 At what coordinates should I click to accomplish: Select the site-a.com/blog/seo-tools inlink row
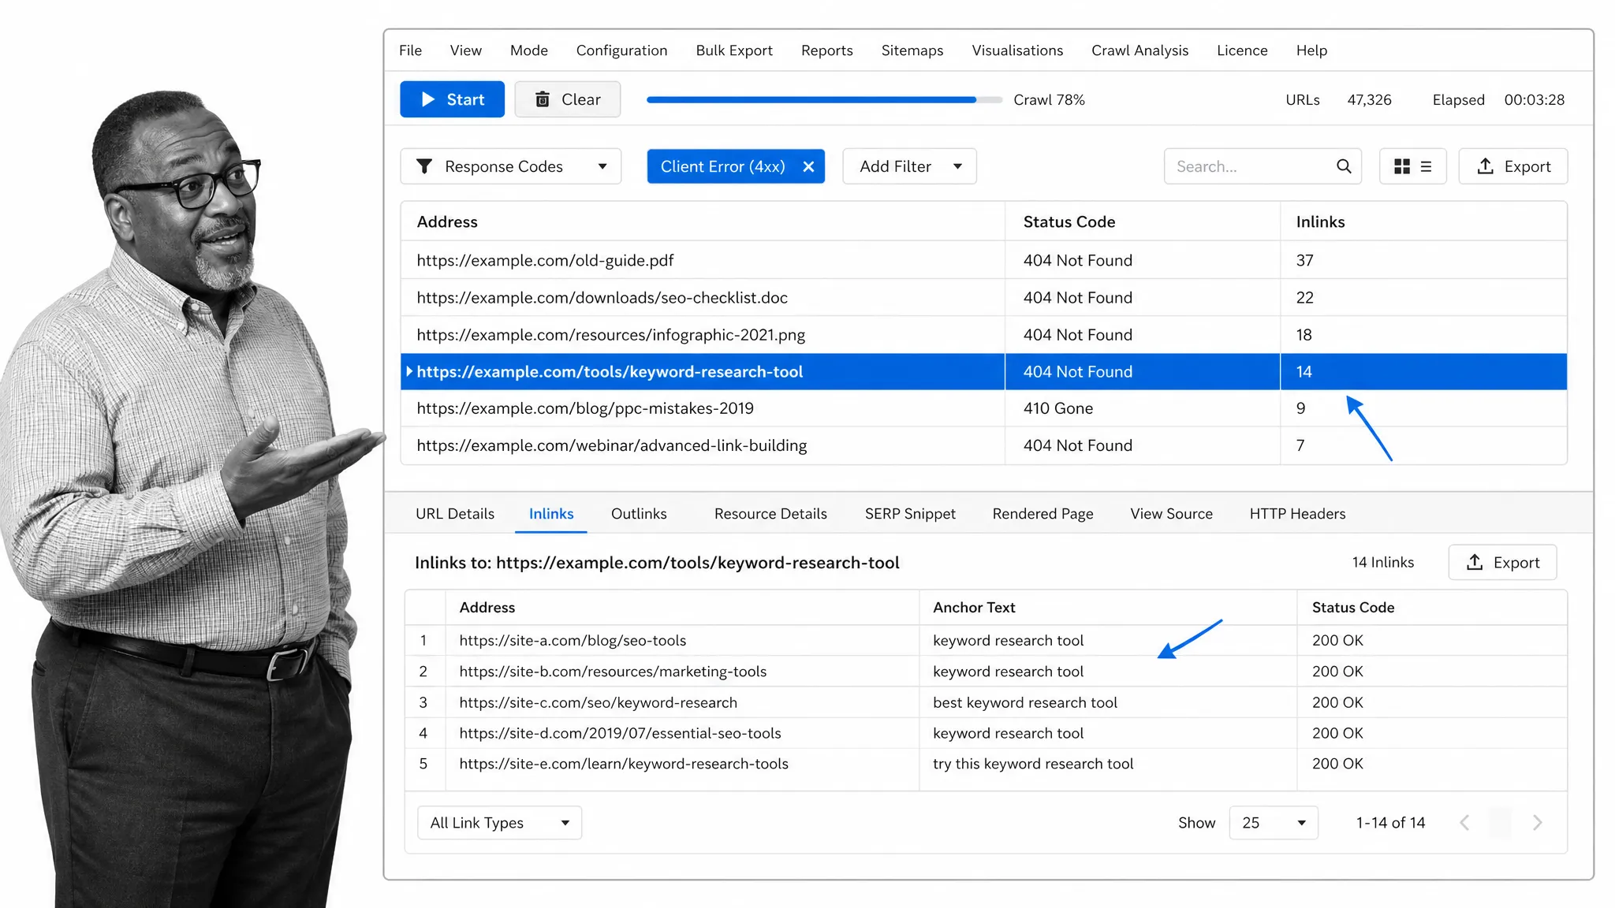[986, 640]
